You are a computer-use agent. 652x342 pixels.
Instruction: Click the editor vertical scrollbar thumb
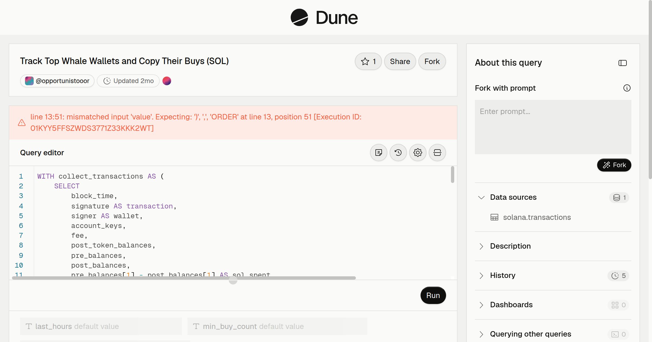click(x=453, y=175)
